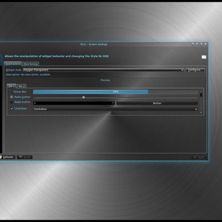Switch to the Fine Tuning tab
The image size is (222, 222).
click(31, 64)
